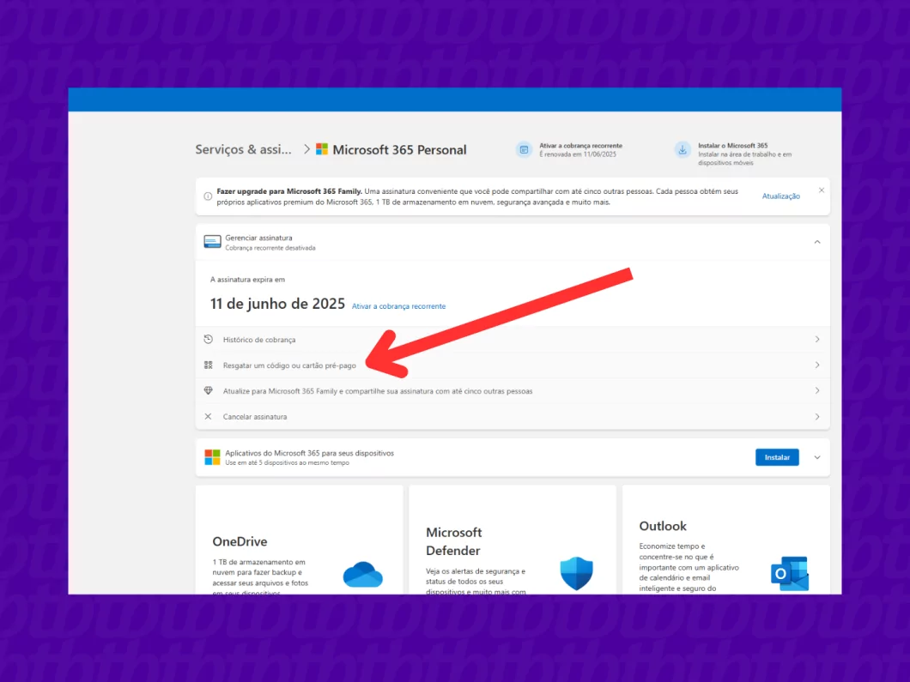Image resolution: width=910 pixels, height=682 pixels.
Task: Click the history clock icon for Histórico de cobrança
Action: (x=209, y=339)
